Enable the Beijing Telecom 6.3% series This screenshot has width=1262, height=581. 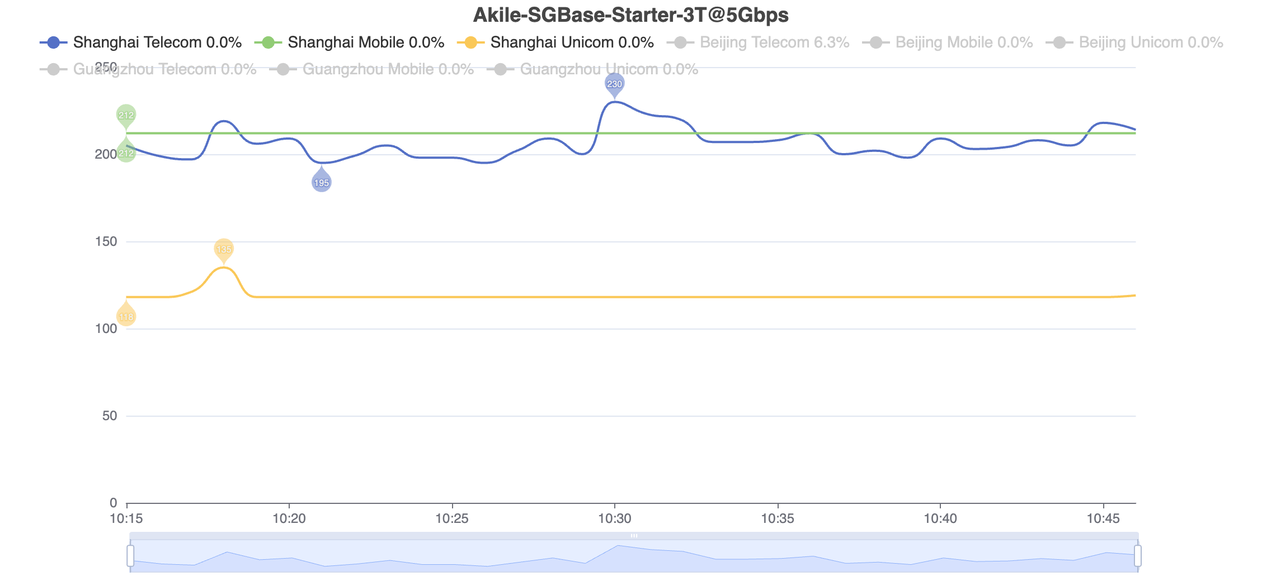[x=758, y=42]
